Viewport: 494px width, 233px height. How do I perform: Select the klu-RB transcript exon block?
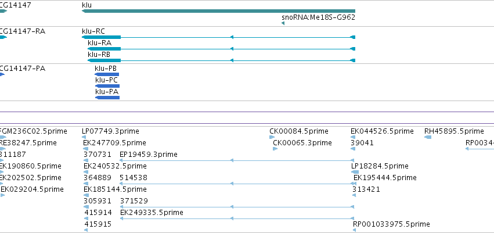pyautogui.click(x=104, y=60)
